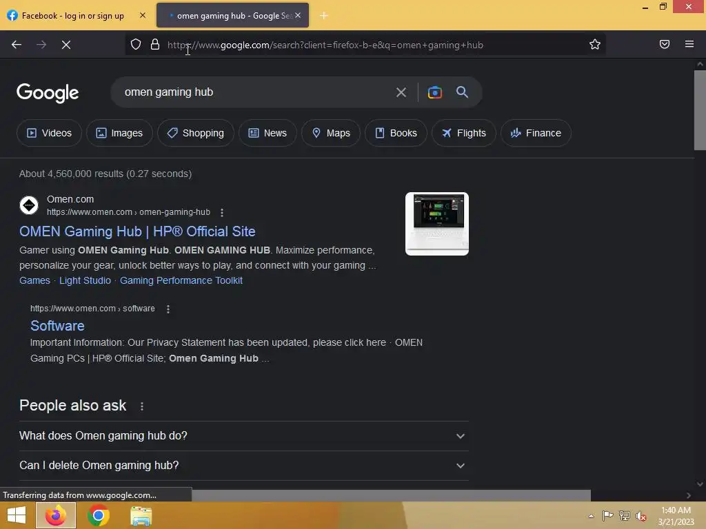Open the taskbar clock showing 1:40 AM

(x=676, y=516)
